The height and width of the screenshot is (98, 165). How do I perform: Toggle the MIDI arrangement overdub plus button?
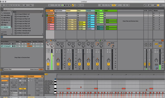click(x=69, y=5)
